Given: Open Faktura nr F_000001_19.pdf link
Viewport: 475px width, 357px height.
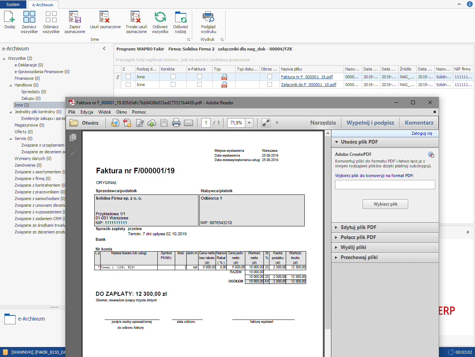Looking at the screenshot, I should pyautogui.click(x=307, y=77).
